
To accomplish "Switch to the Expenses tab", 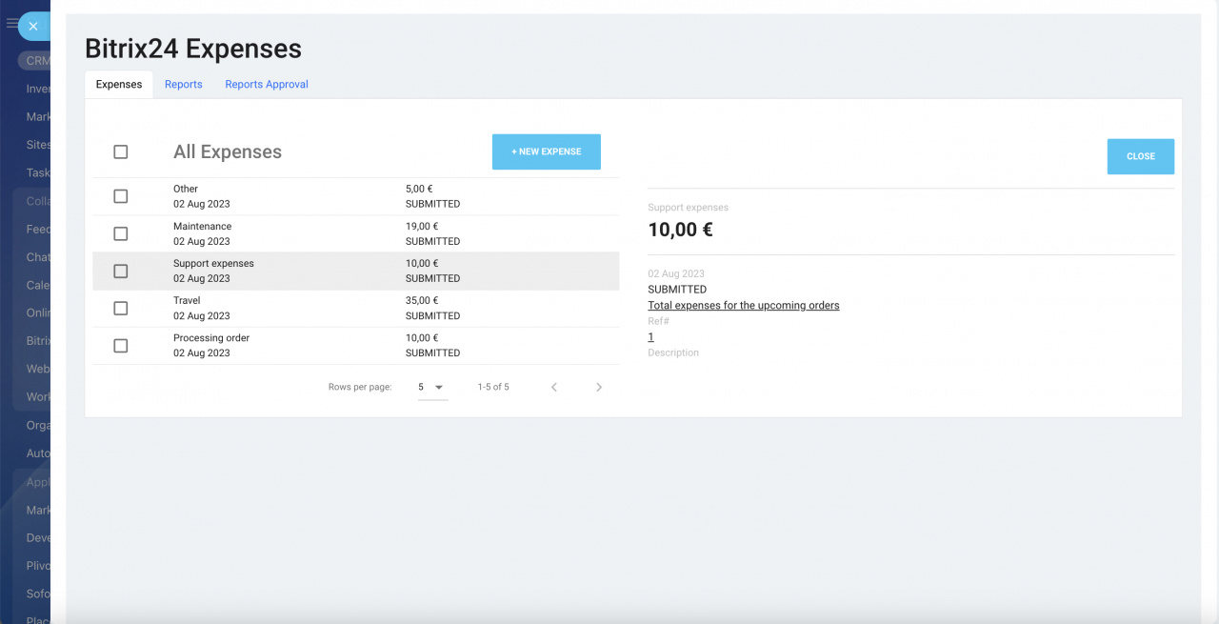I will point(119,84).
